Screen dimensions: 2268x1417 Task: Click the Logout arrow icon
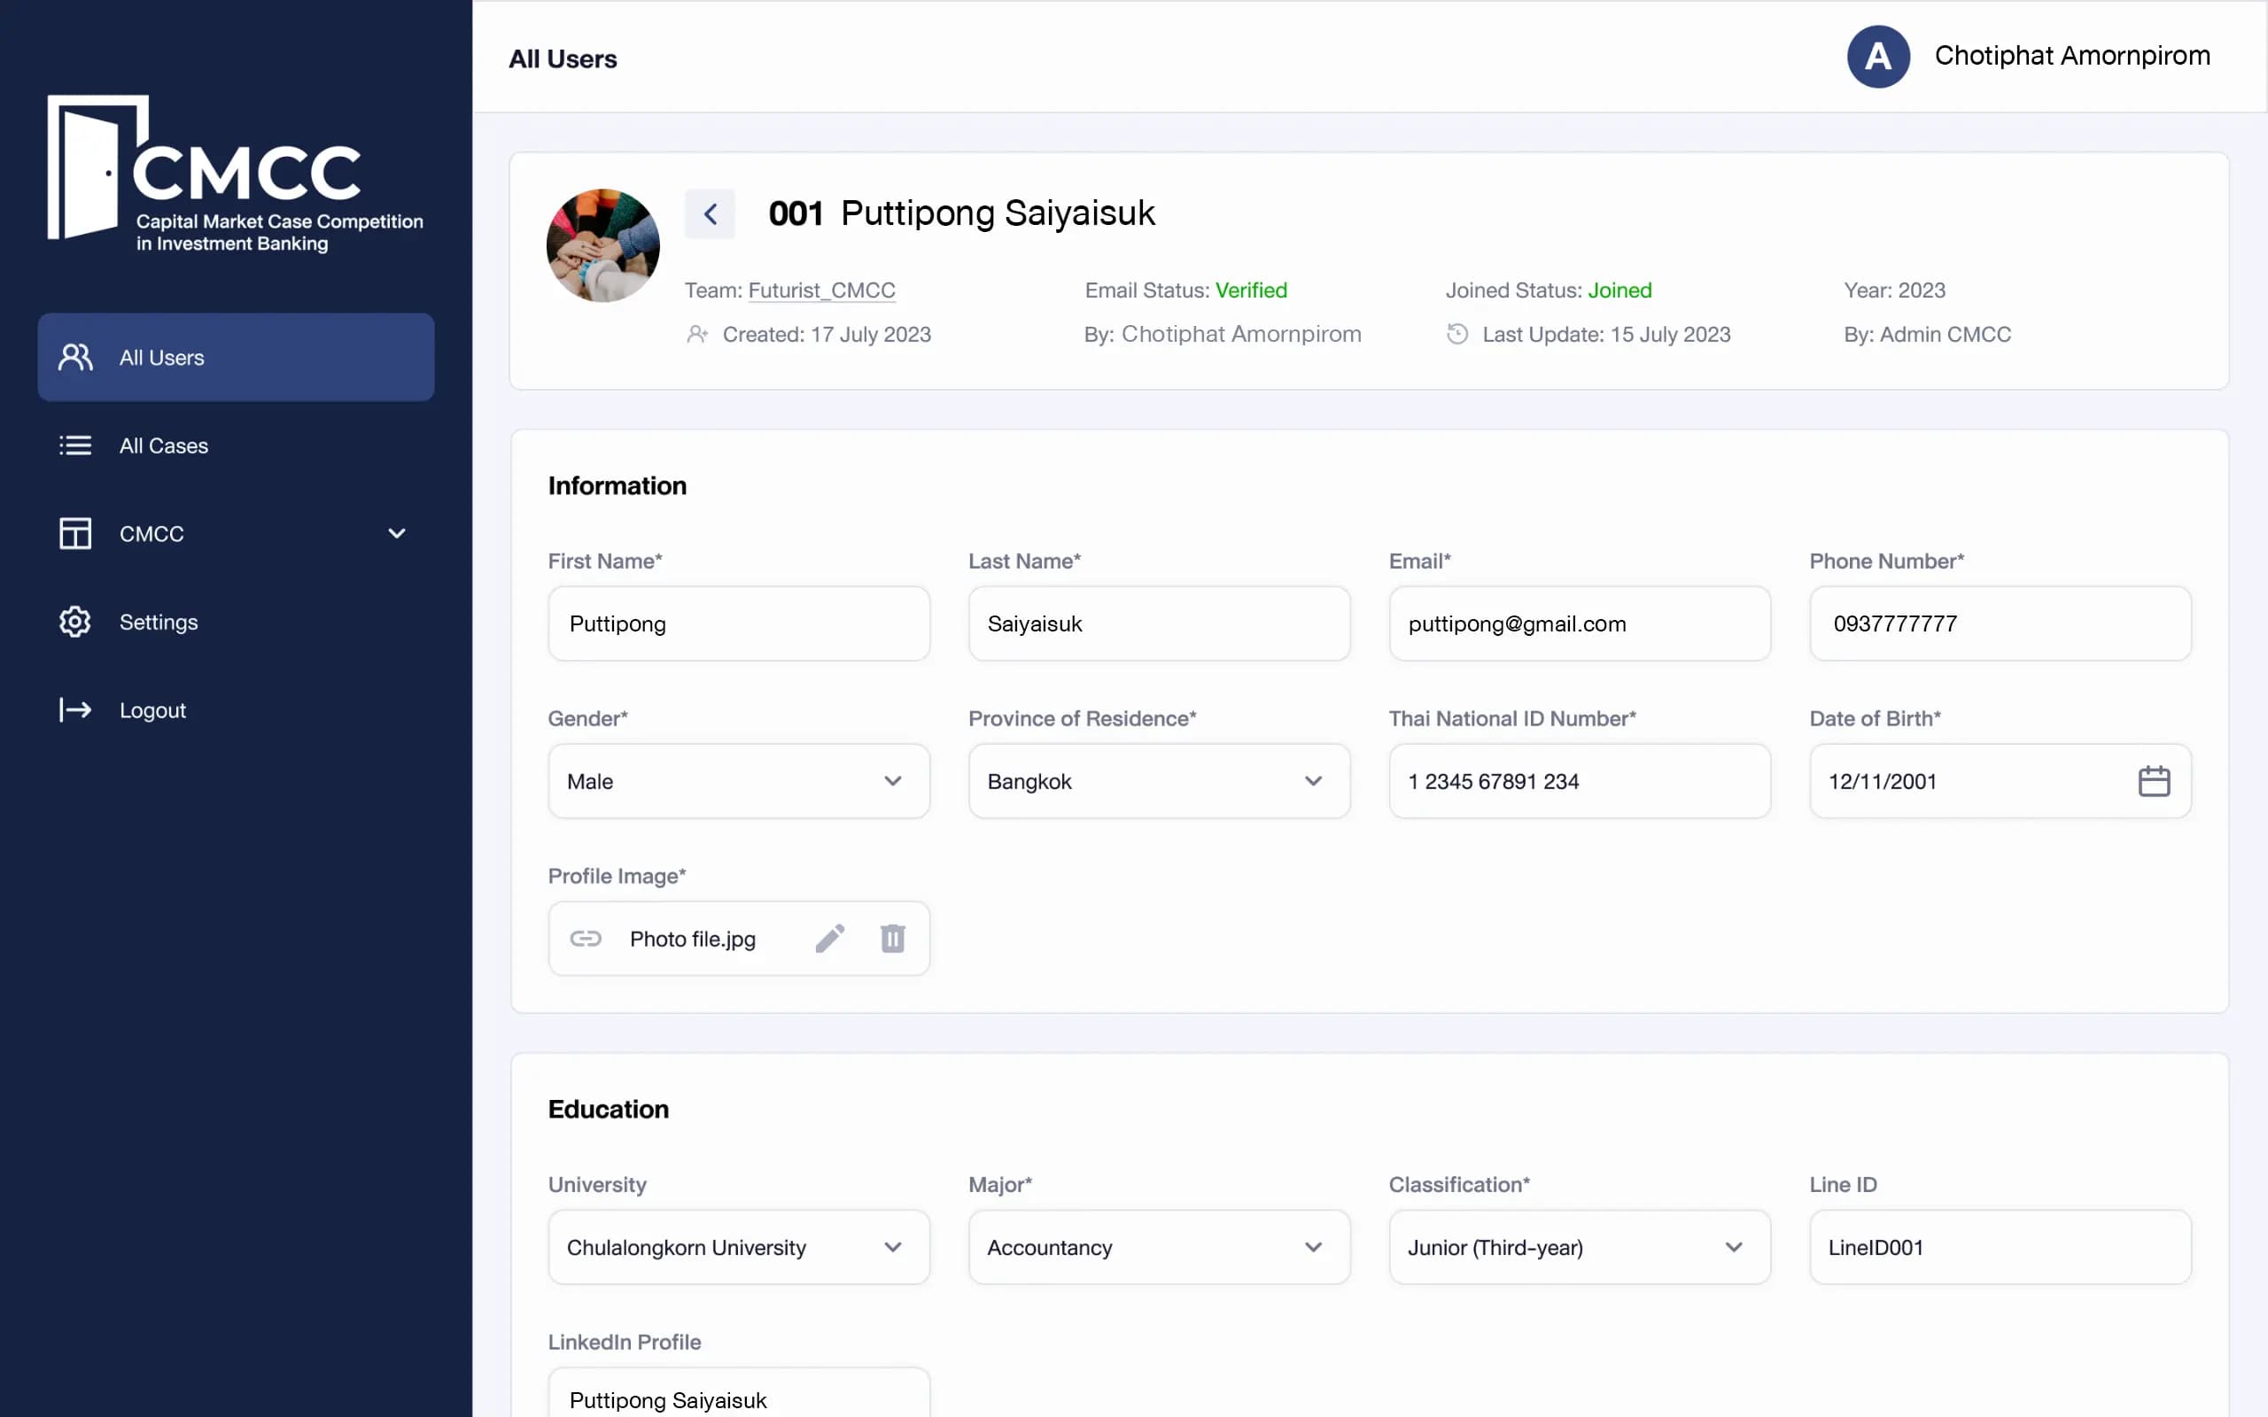75,709
